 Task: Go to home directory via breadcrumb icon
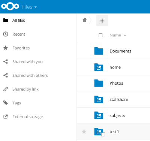pos(85,20)
